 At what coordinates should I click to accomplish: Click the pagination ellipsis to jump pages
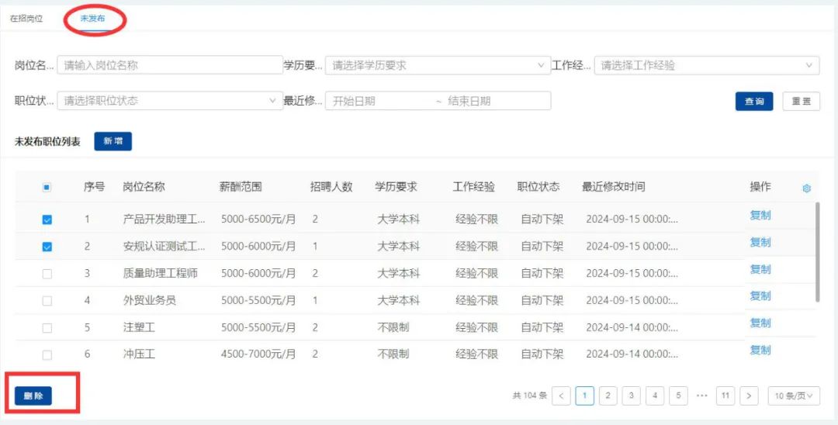click(x=702, y=396)
